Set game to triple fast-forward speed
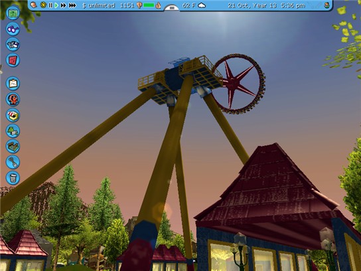361x271 pixels. [72, 5]
